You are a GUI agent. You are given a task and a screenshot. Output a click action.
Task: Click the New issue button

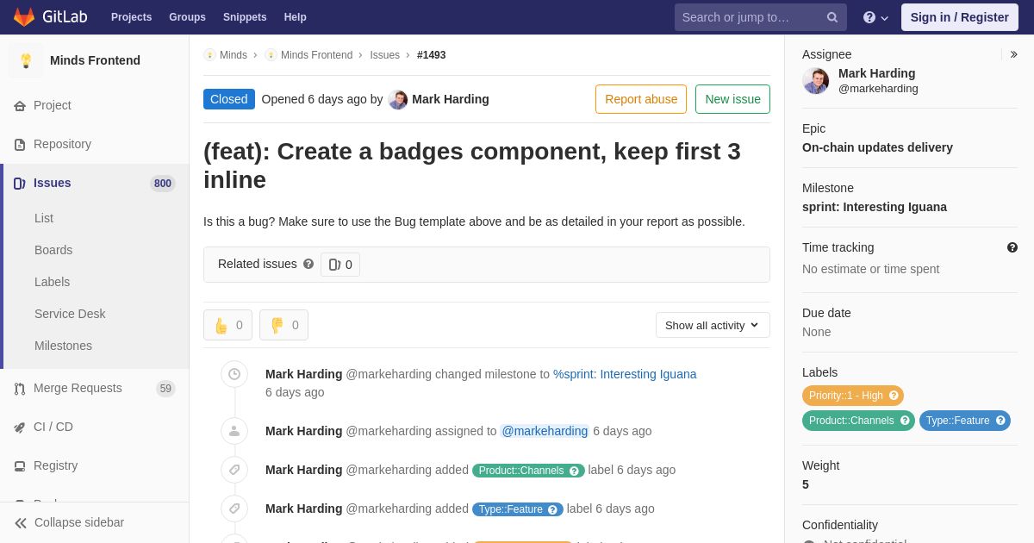[732, 99]
